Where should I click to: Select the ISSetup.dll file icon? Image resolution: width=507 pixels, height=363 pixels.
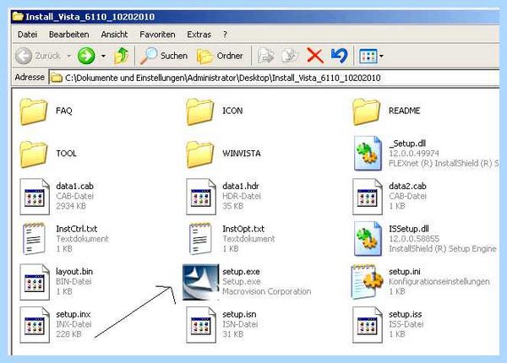tap(368, 239)
